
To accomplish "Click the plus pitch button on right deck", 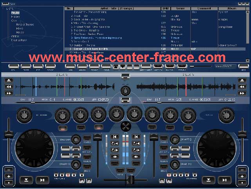I will (x=242, y=176).
